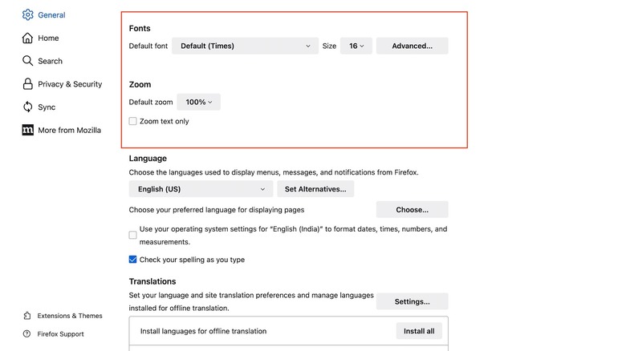The height and width of the screenshot is (351, 626).
Task: Toggle operating system format settings checkbox
Action: click(133, 235)
